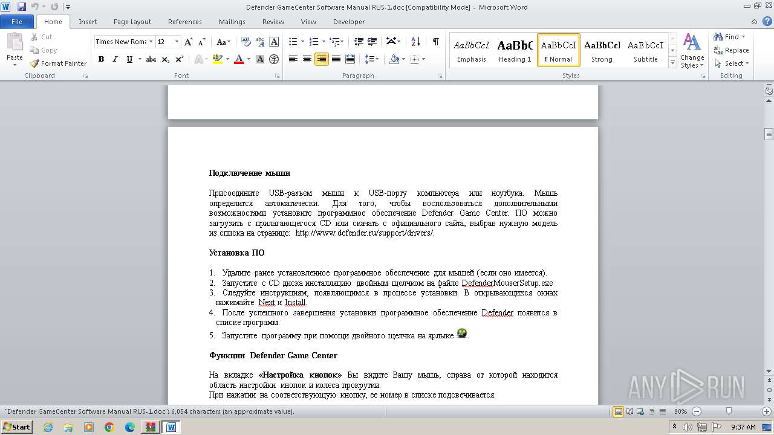Switch to Web Layout view
The height and width of the screenshot is (435, 774).
640,411
